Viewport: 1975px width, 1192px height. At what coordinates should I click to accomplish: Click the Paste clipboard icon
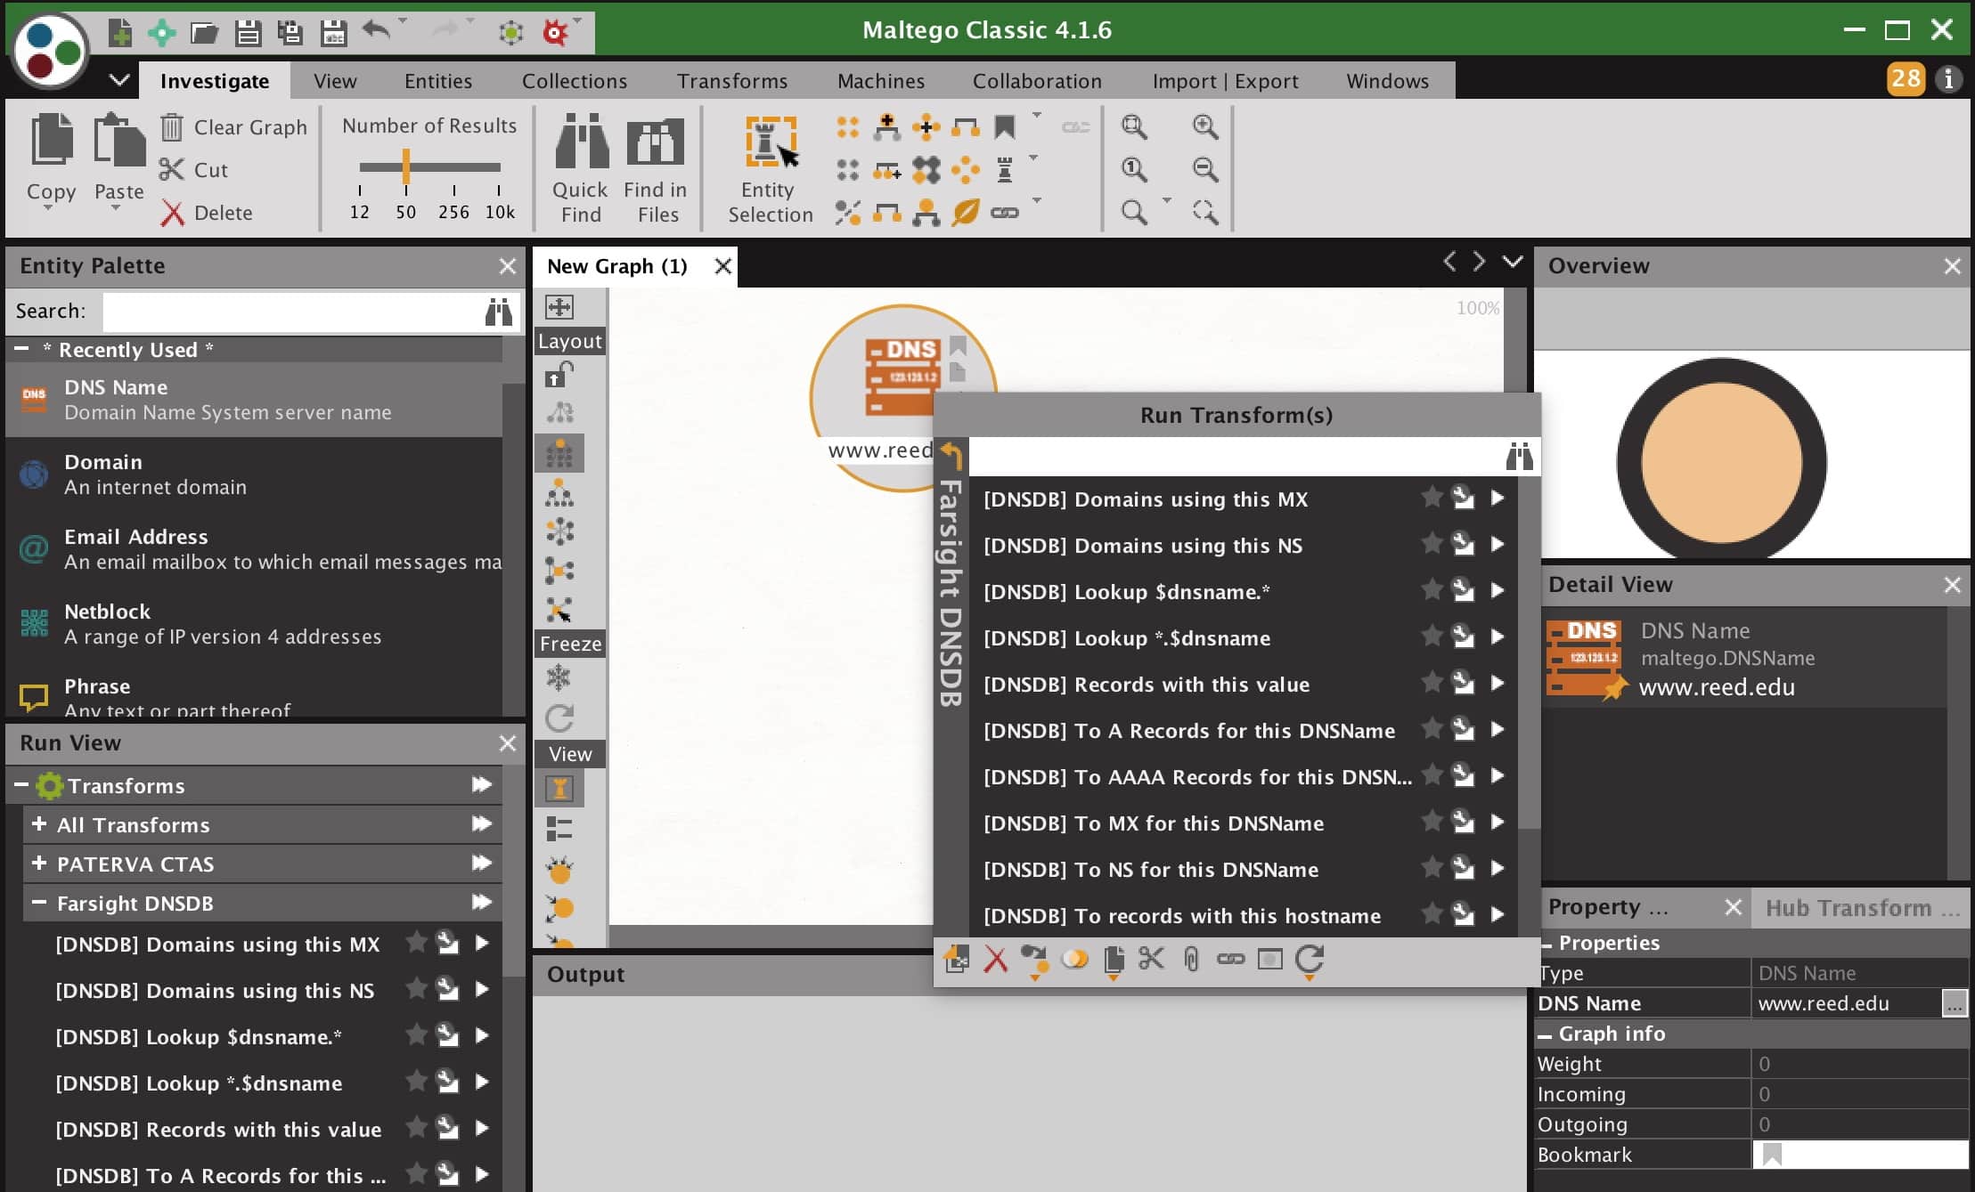[118, 140]
